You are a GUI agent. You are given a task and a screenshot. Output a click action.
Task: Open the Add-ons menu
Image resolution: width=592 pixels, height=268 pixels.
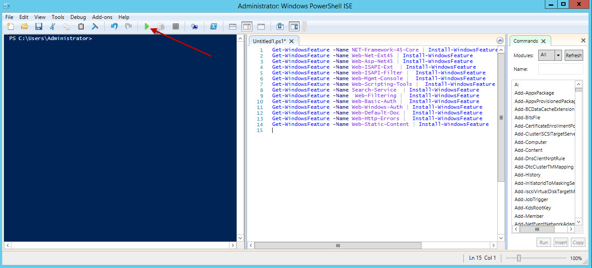[x=102, y=17]
